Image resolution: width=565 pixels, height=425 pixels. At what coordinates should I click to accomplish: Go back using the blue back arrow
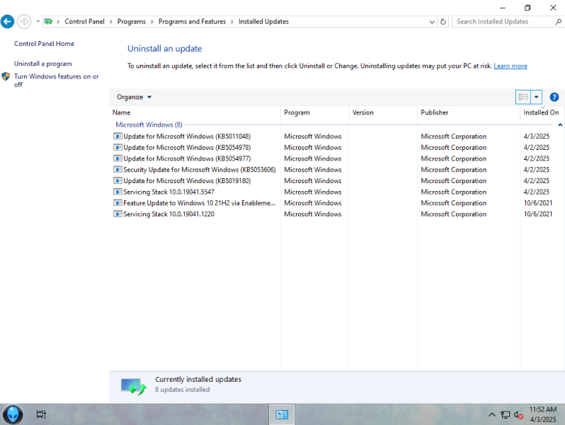7,22
